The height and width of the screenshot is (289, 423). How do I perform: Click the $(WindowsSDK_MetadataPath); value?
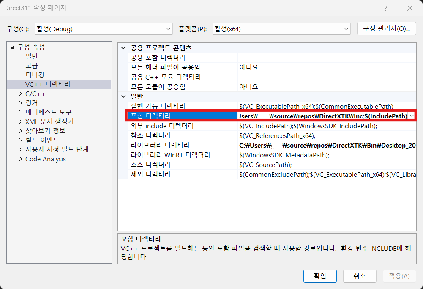coord(284,155)
